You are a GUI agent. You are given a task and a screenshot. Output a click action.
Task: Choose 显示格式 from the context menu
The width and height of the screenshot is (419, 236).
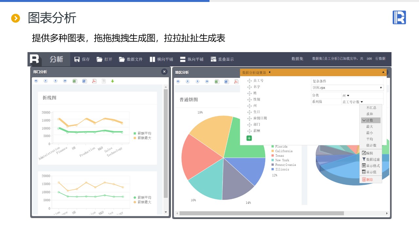click(371, 166)
